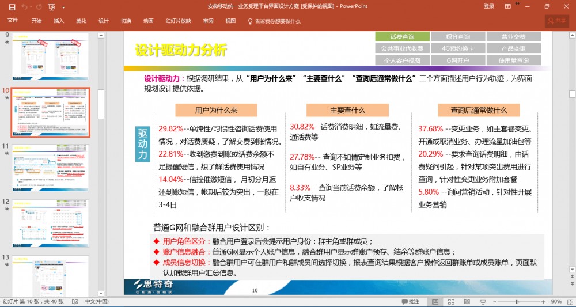Select slide 9 thumbnail
Image resolution: width=576 pixels, height=307 pixels.
tap(50, 57)
